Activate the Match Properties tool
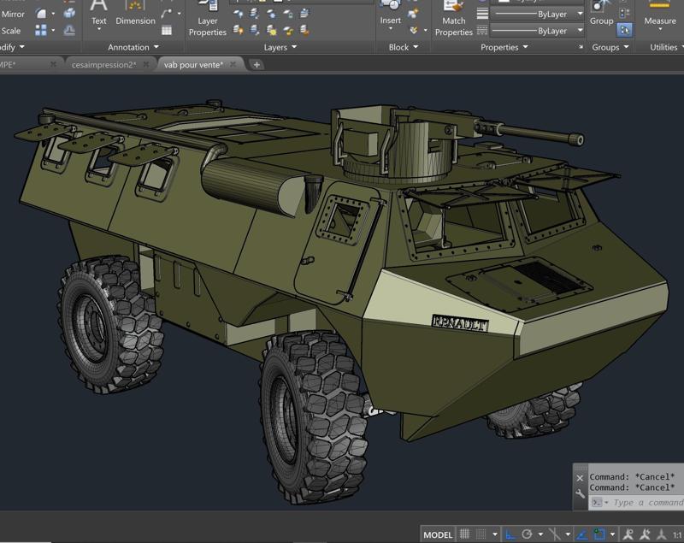 (453, 26)
